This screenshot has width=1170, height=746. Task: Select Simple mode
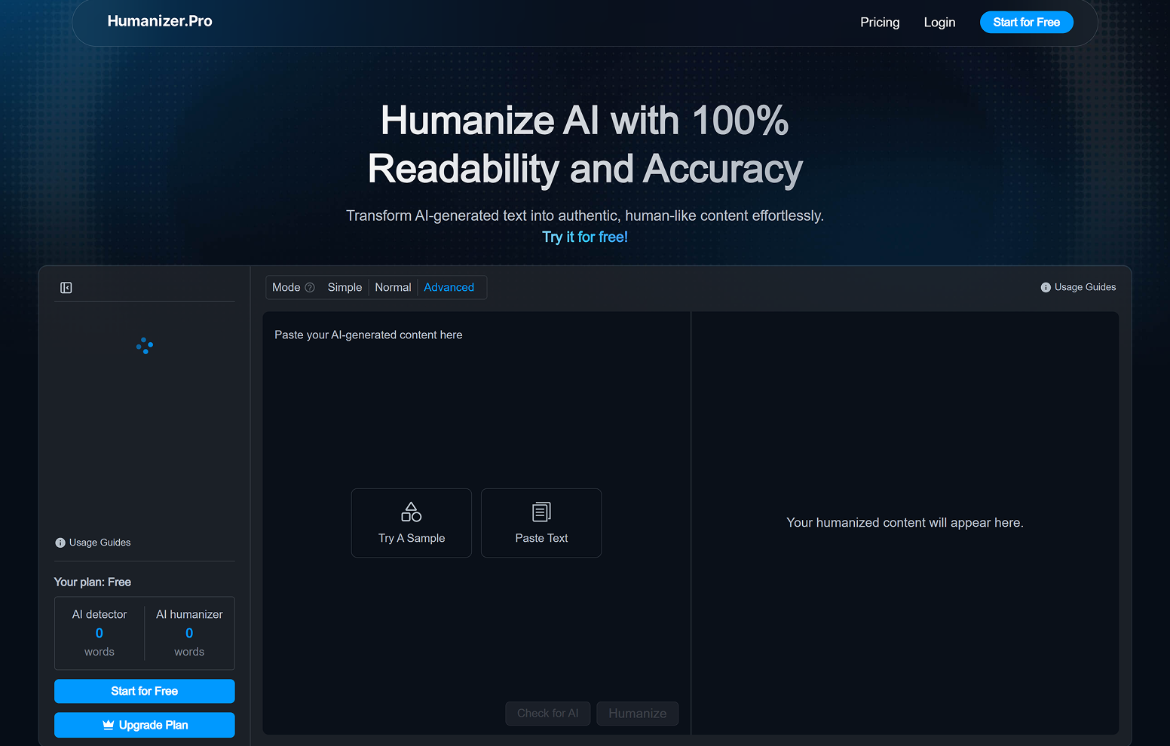click(345, 287)
